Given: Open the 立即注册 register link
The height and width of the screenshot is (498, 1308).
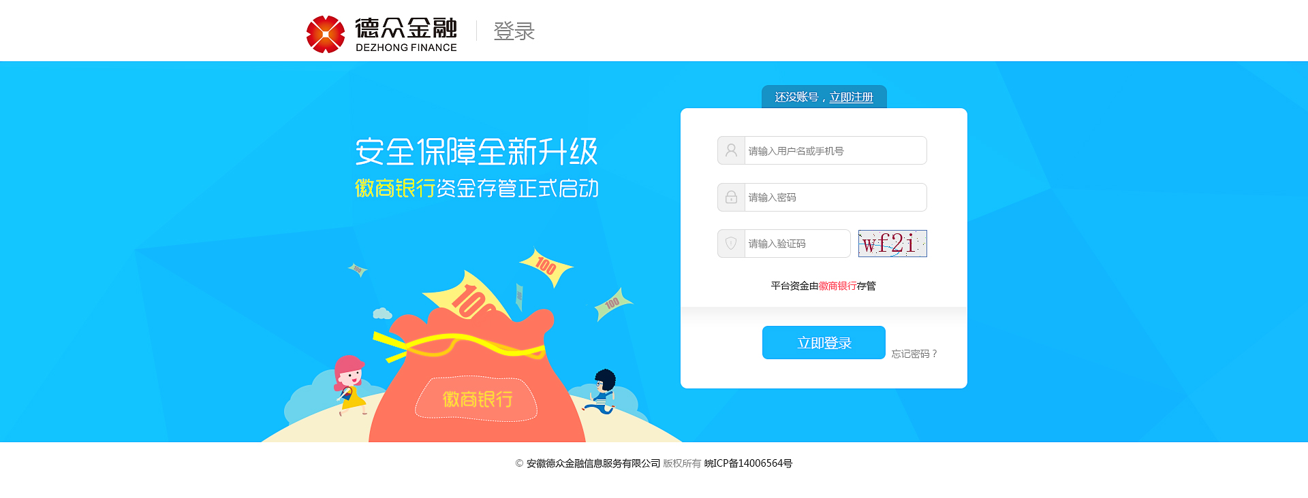Looking at the screenshot, I should [x=851, y=97].
